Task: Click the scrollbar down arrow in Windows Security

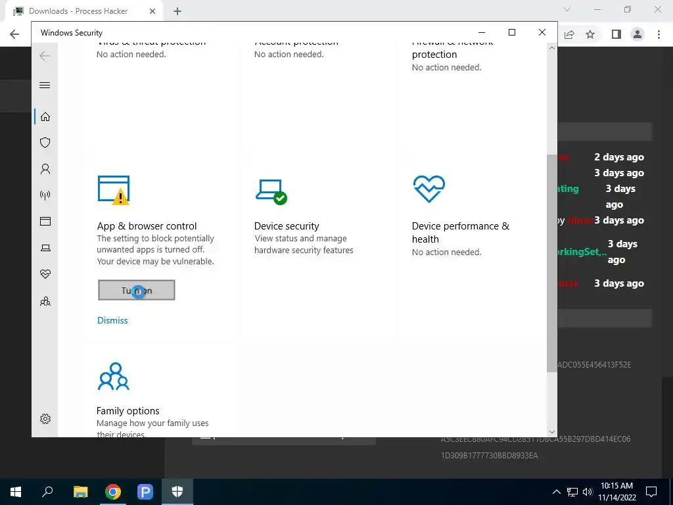Action: point(552,431)
